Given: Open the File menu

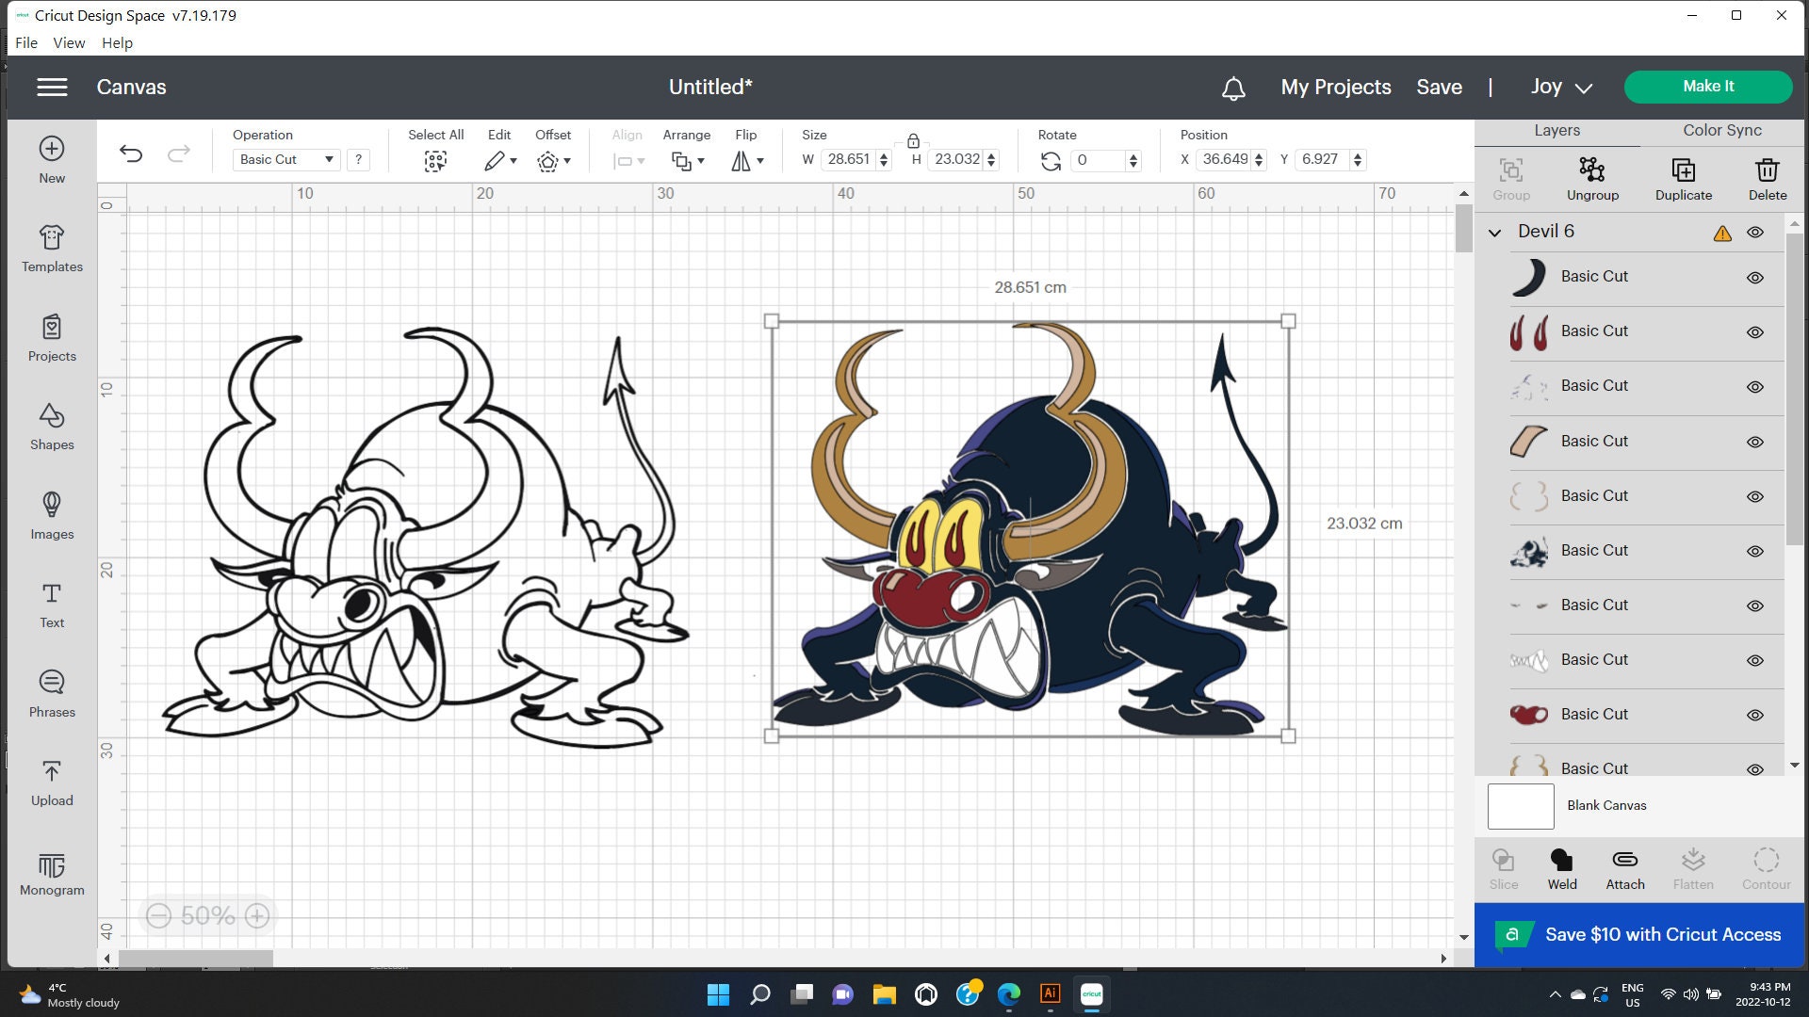Looking at the screenshot, I should 26,42.
